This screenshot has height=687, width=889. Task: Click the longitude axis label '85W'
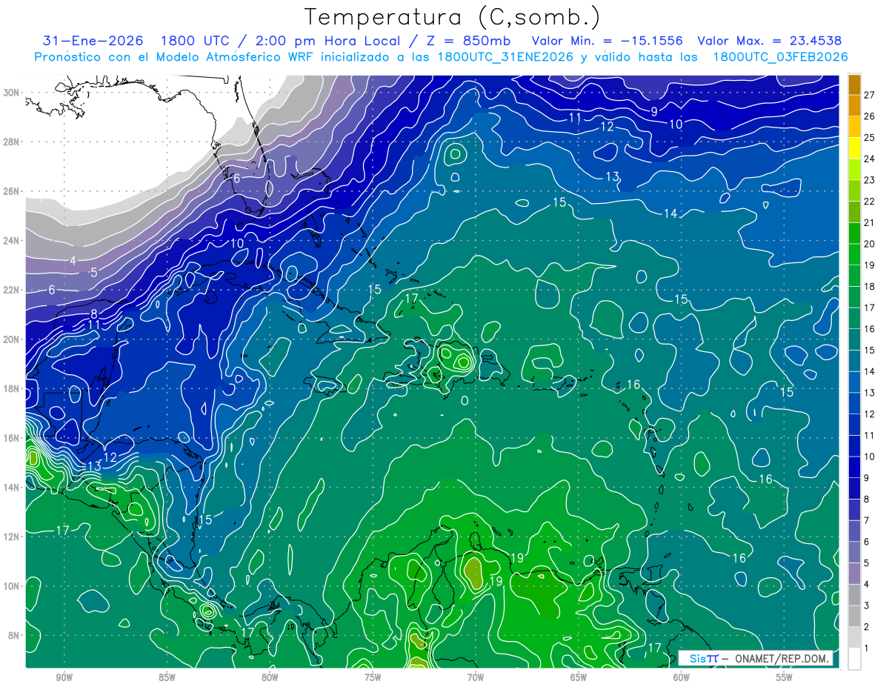(x=167, y=677)
